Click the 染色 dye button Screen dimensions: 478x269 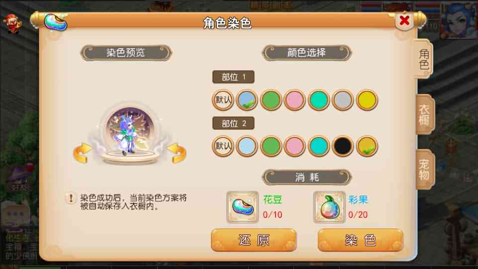(360, 240)
